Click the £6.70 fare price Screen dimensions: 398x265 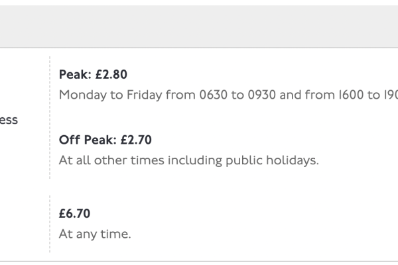(74, 213)
